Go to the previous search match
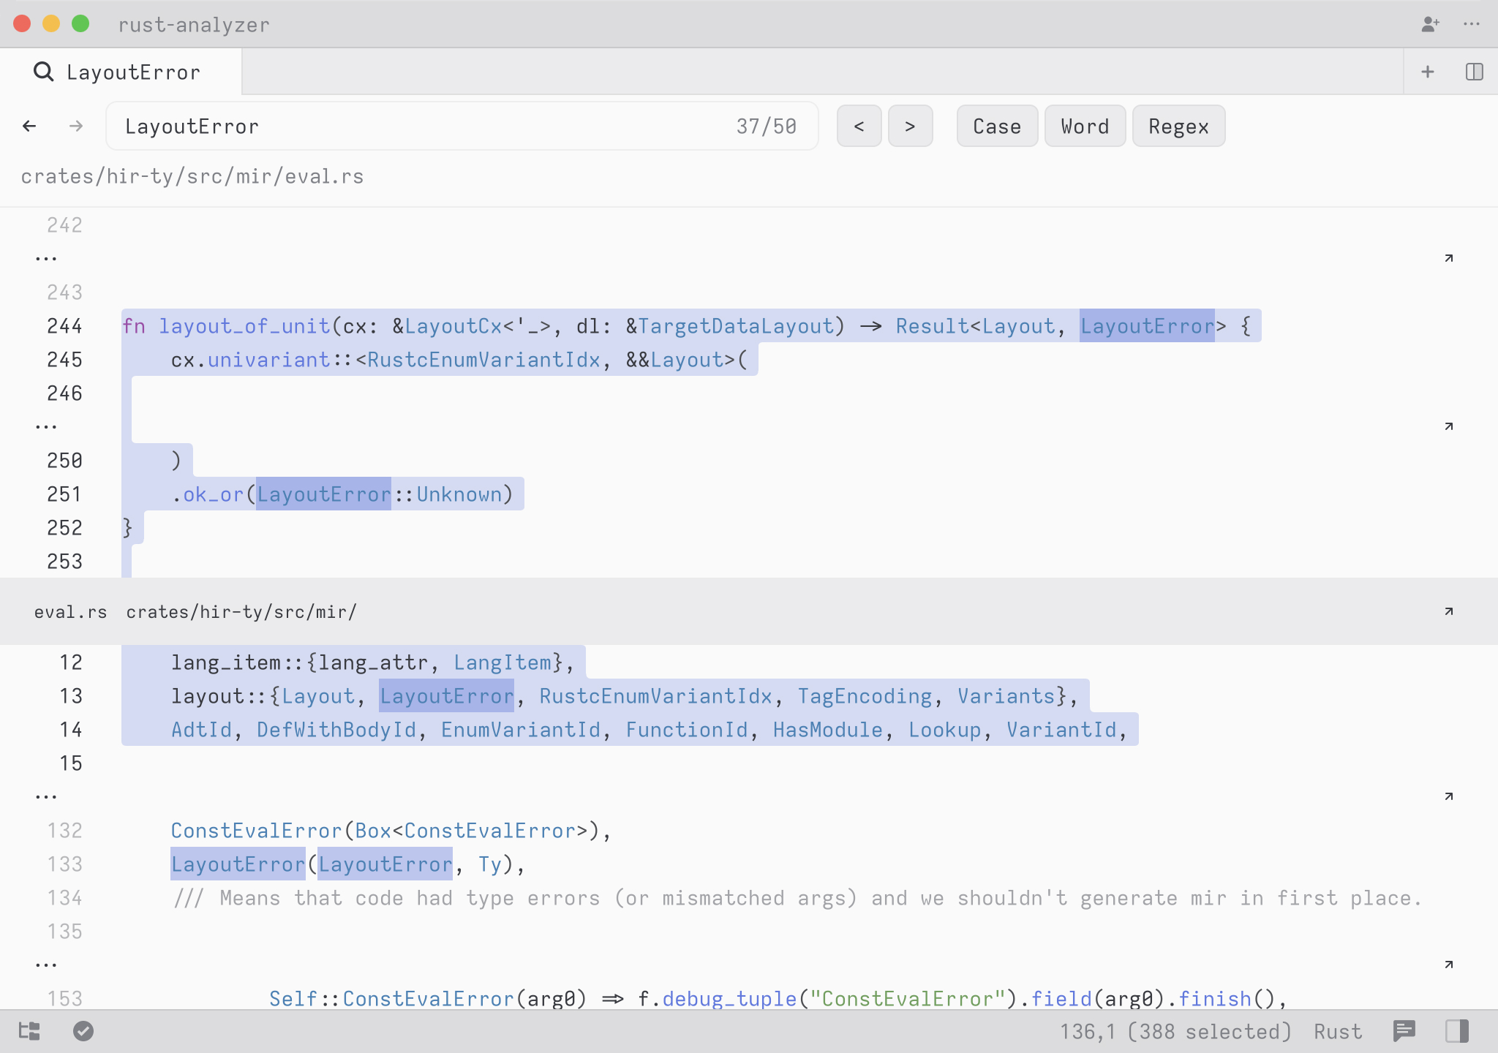The width and height of the screenshot is (1498, 1053). [859, 126]
